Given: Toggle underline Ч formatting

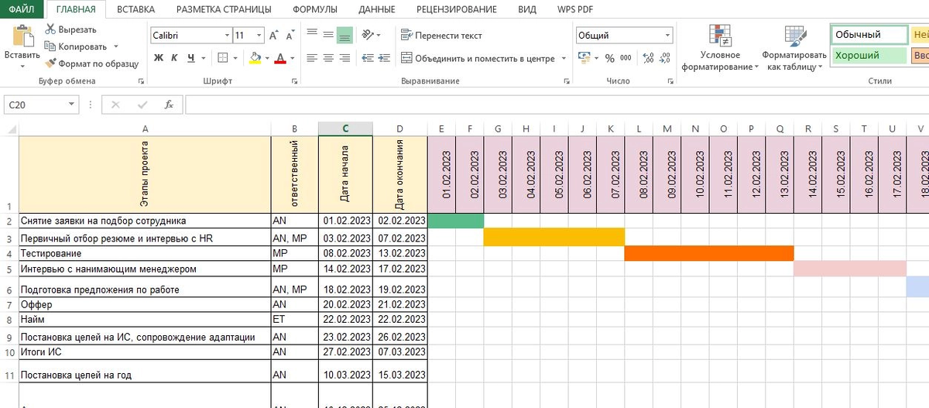Looking at the screenshot, I should pos(190,58).
